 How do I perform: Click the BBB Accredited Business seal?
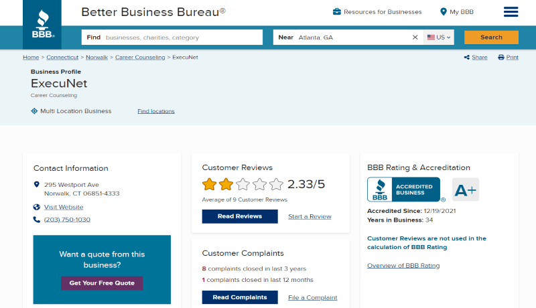pyautogui.click(x=404, y=189)
